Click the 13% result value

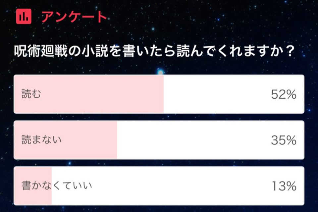(284, 186)
